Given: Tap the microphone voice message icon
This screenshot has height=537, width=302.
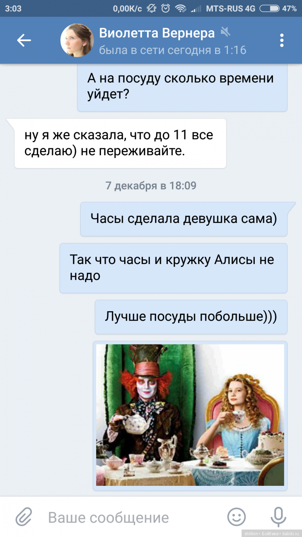Looking at the screenshot, I should (278, 517).
